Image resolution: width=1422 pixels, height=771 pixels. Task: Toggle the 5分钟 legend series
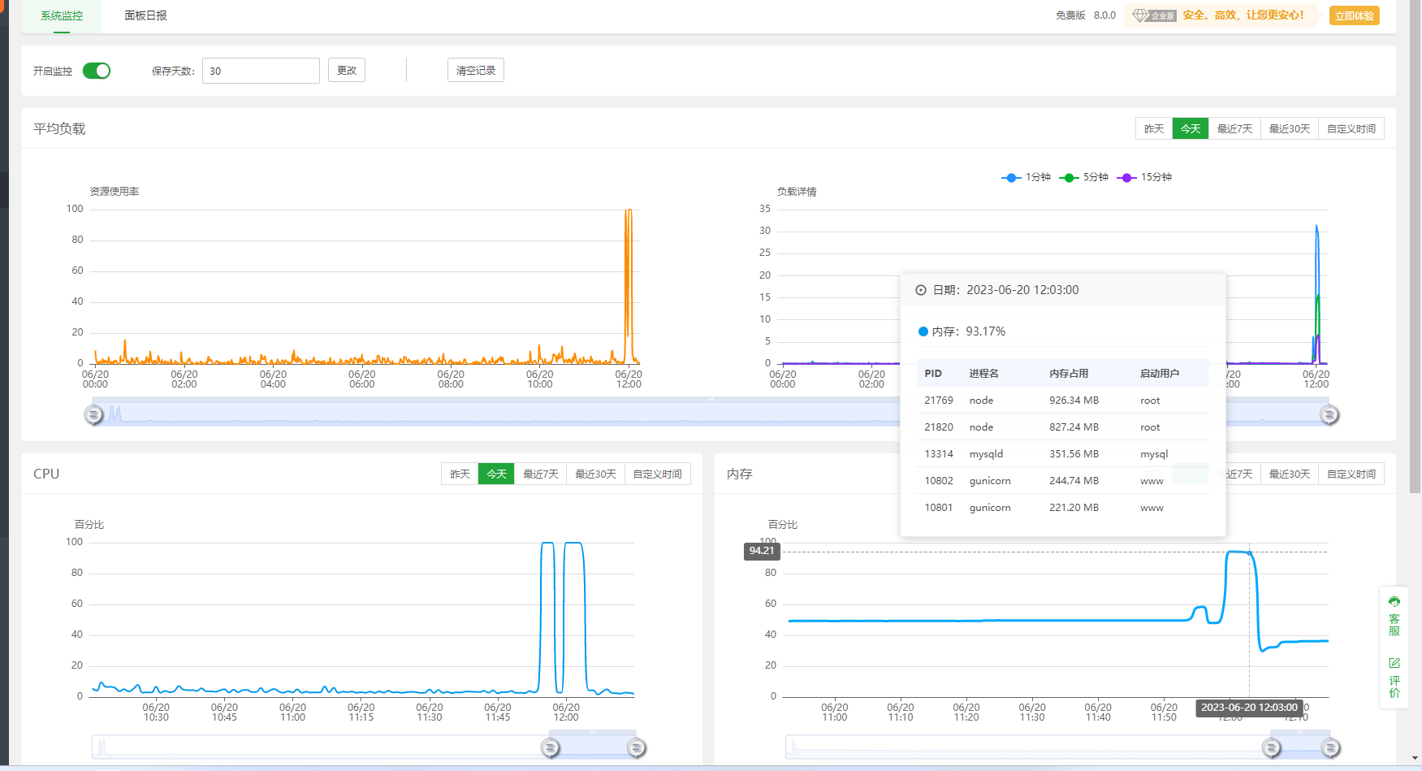[x=1084, y=177]
